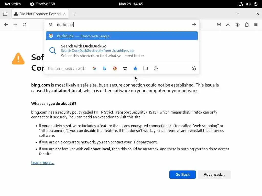
Task: Click the orange warning triangle on the error page
Action: coord(18,59)
